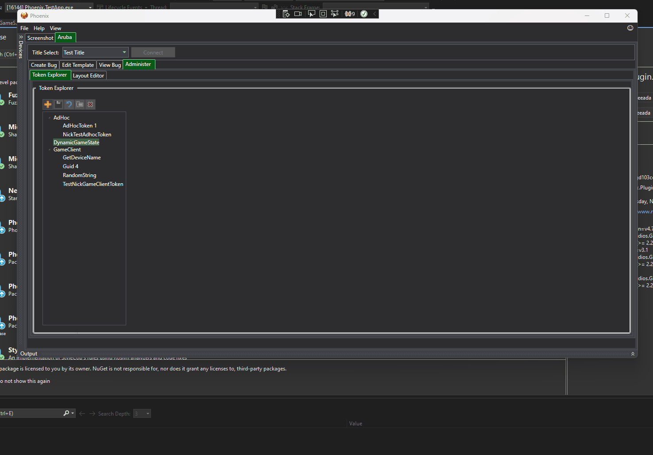Image resolution: width=653 pixels, height=455 pixels.
Task: Expand the Devices side panel
Action: tap(21, 37)
